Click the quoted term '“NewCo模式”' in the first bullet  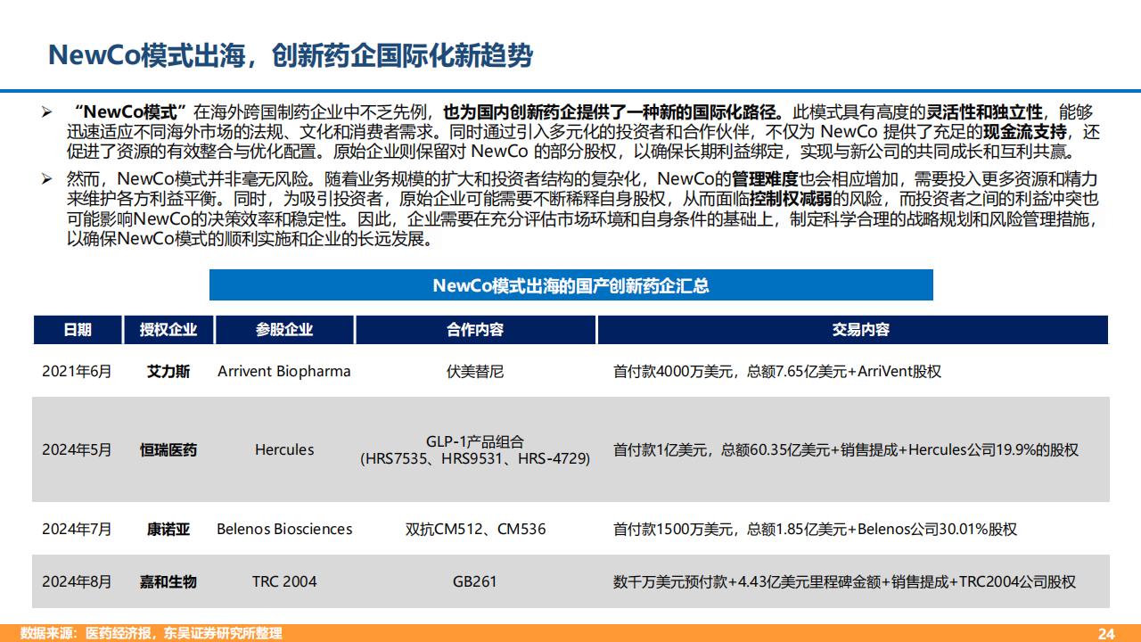129,112
